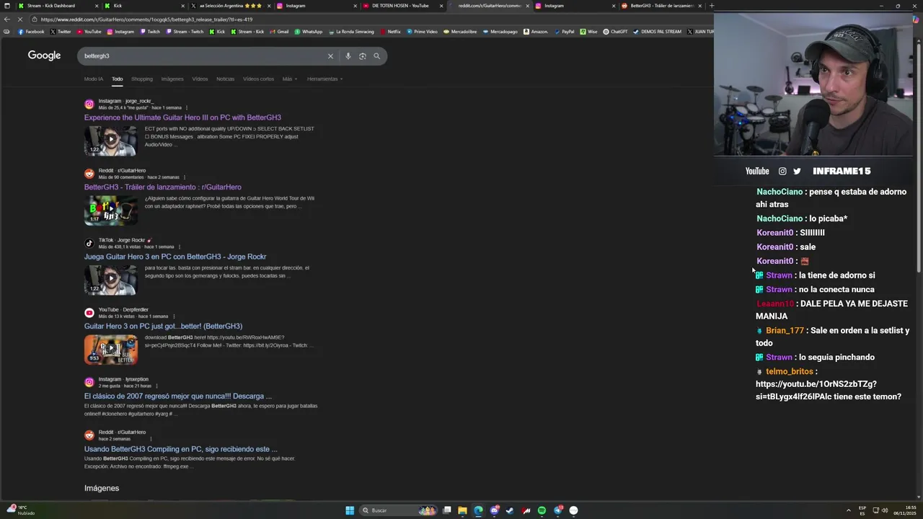Open the Twitch bookmark
Viewport: 923px width, 519px height.
pos(150,32)
